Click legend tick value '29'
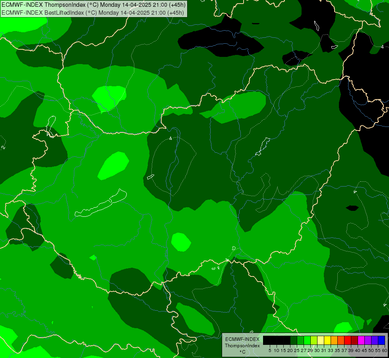 tap(310, 350)
